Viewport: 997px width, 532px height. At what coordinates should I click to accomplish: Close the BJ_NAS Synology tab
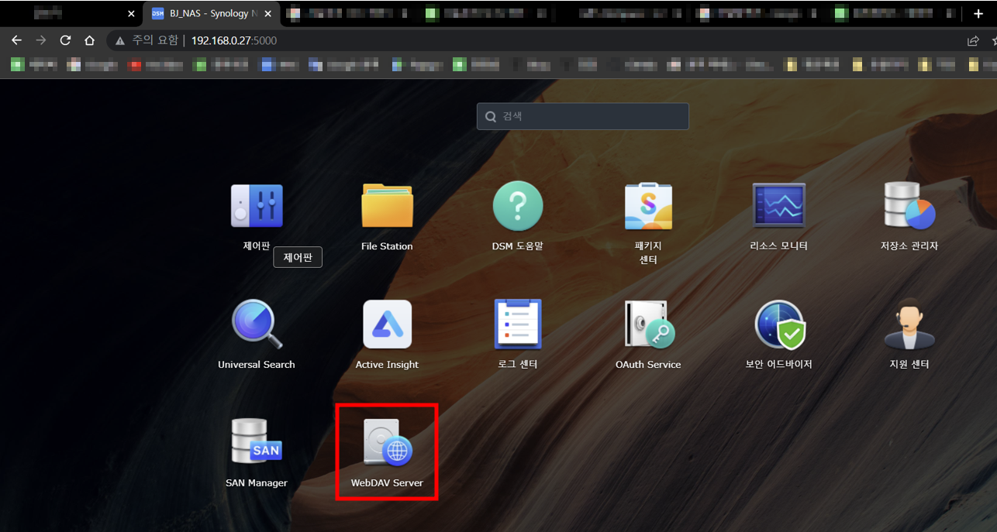267,14
